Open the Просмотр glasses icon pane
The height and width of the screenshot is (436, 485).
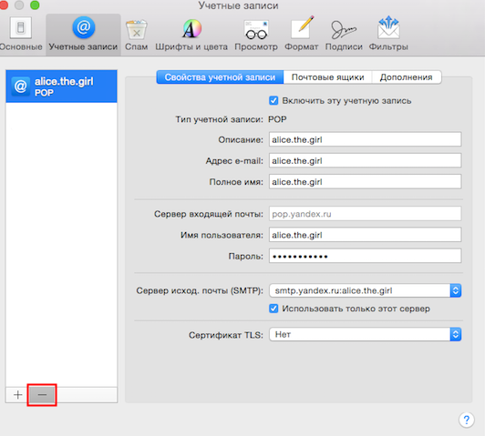tap(256, 35)
